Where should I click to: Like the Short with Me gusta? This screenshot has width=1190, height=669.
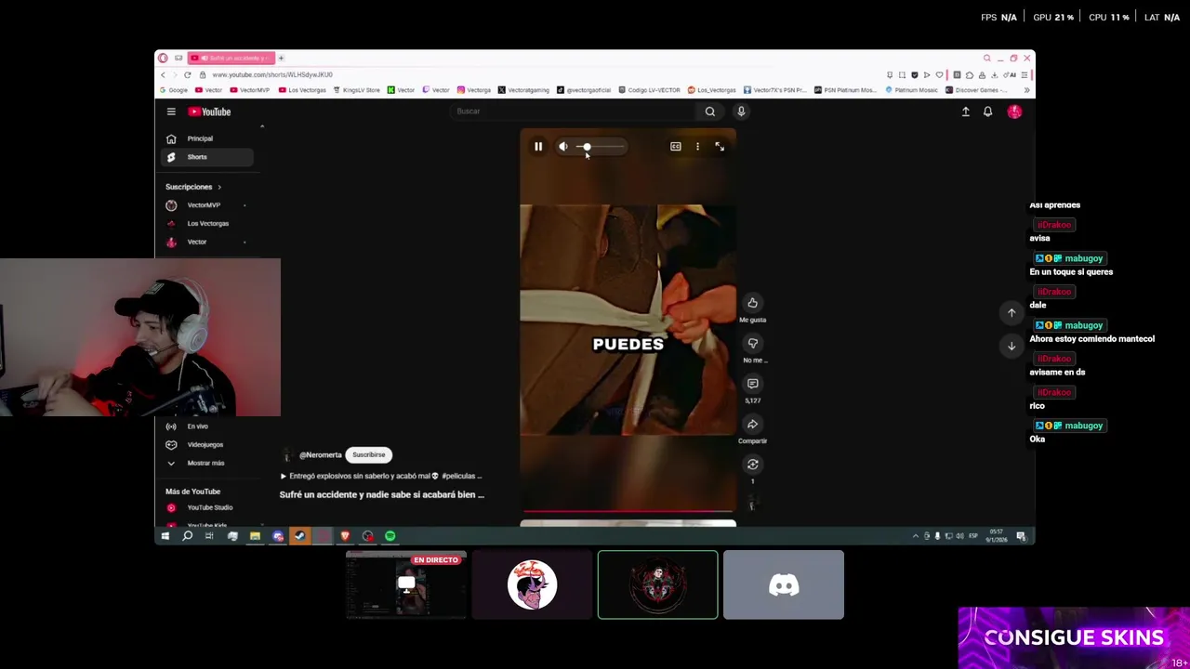753,303
